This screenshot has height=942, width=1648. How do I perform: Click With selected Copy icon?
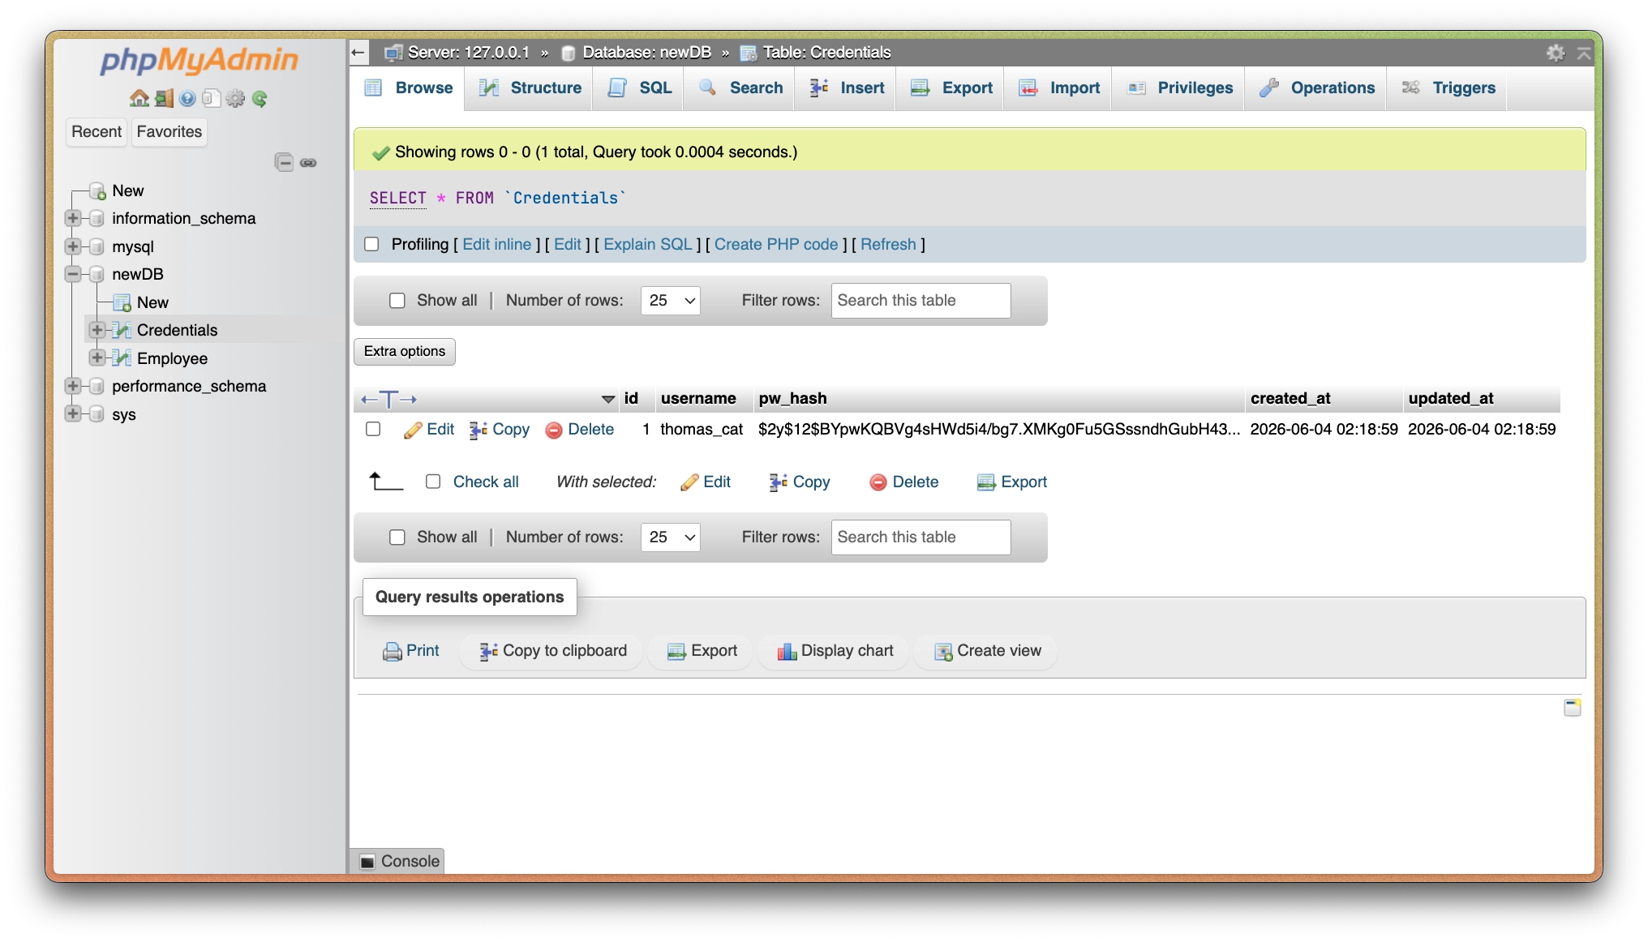(779, 482)
